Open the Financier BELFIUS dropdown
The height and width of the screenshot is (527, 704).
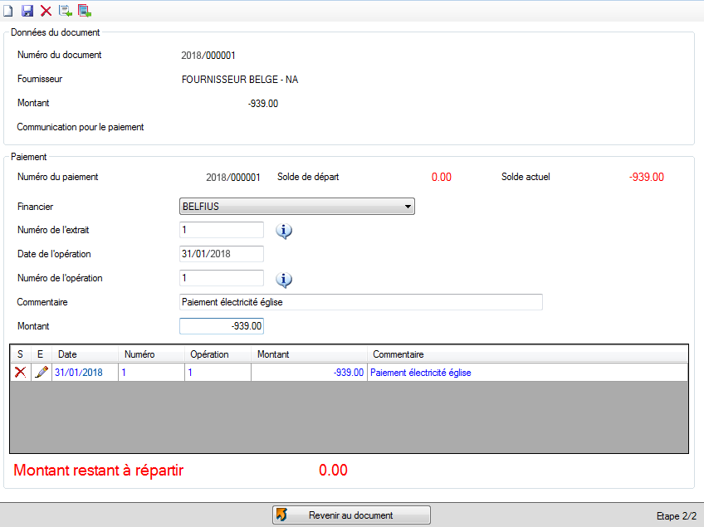(296, 207)
